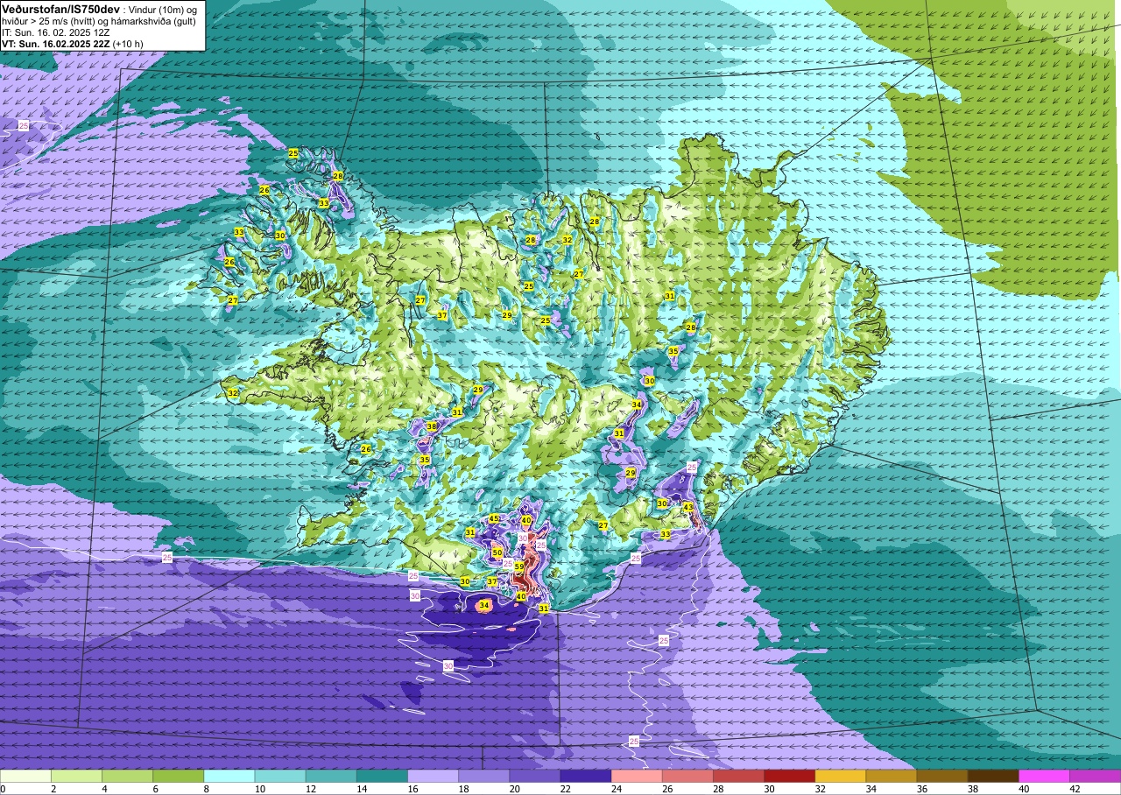Pick the 0–2 legend swatch

coord(26,776)
